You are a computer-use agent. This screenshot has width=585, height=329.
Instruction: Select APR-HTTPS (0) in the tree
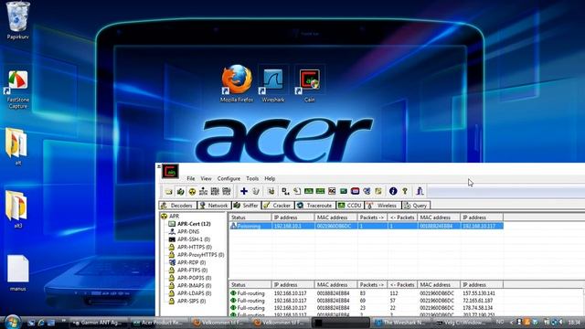(190, 248)
